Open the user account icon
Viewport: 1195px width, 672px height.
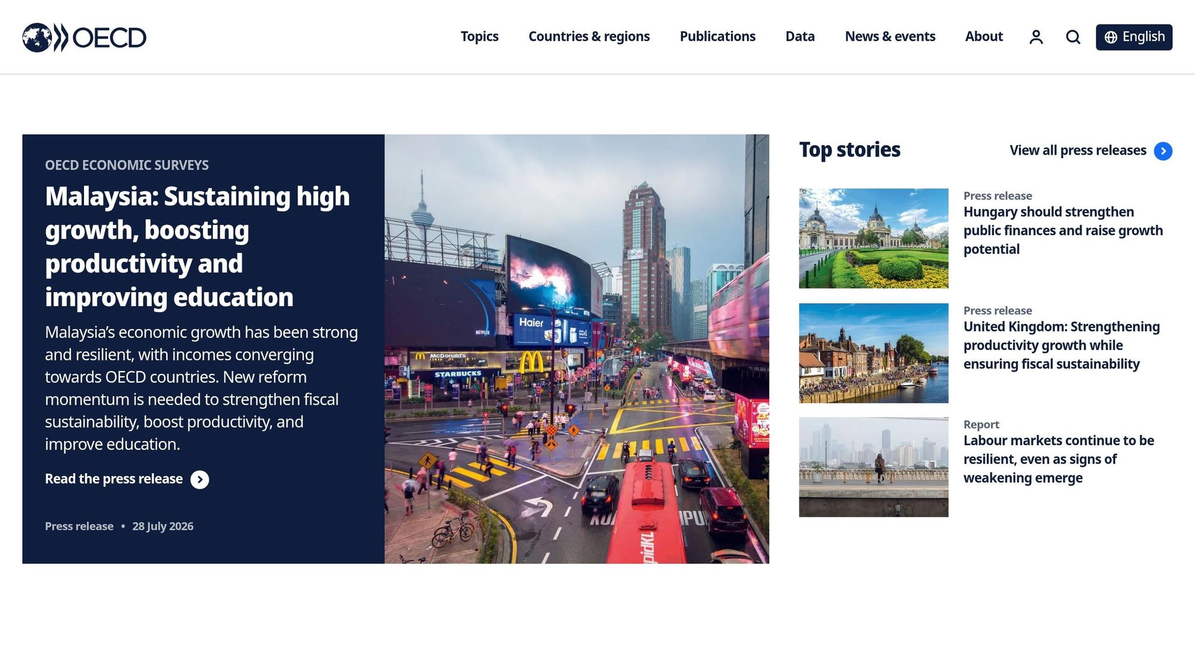[1036, 37]
